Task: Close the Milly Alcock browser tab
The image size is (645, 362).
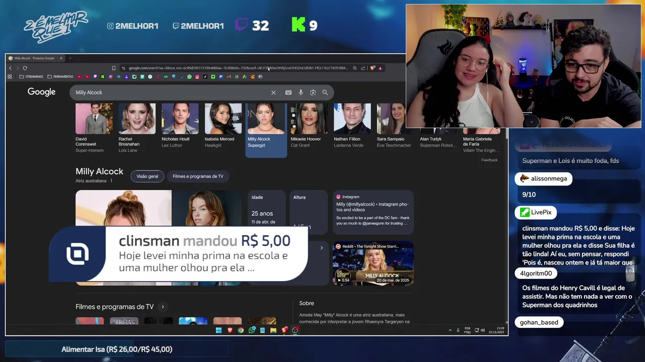Action: 61,58
